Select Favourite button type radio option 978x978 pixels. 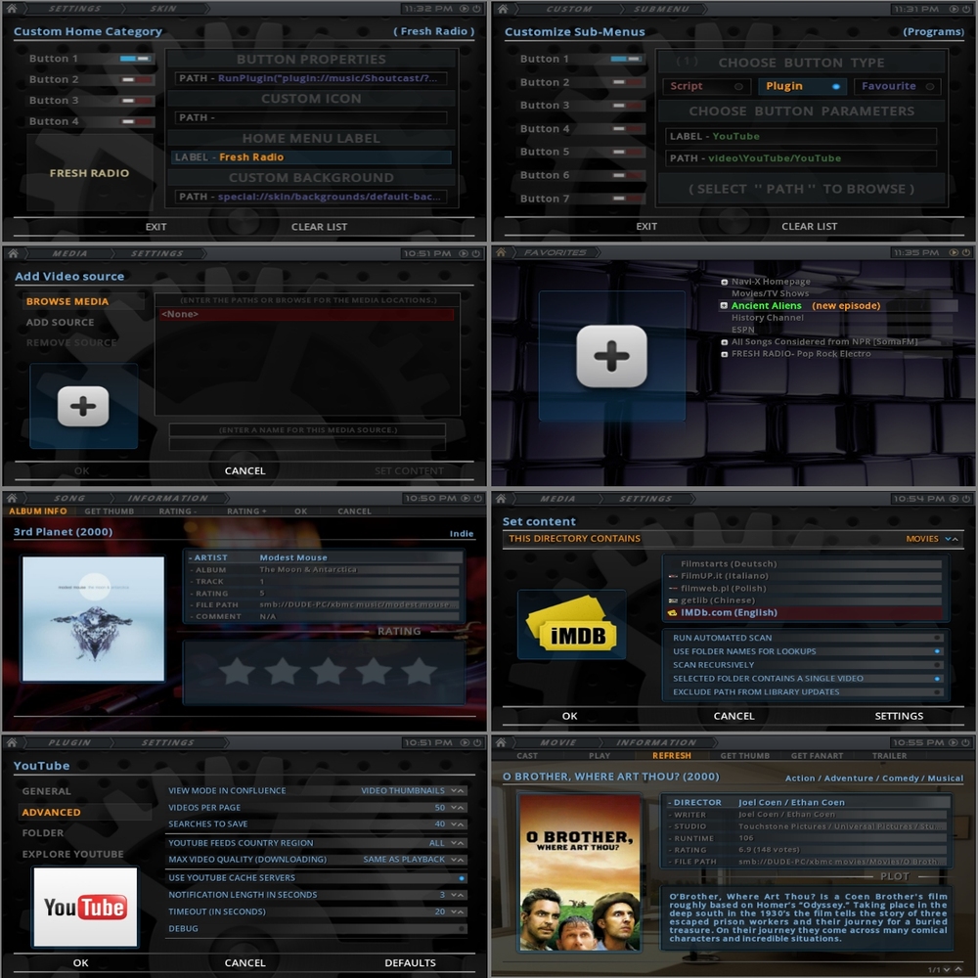click(898, 86)
